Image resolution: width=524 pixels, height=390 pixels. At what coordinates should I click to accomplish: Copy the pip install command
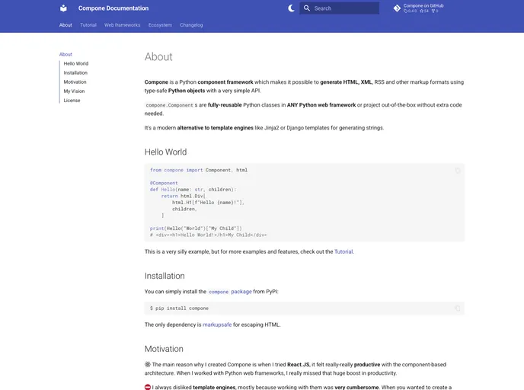click(457, 308)
